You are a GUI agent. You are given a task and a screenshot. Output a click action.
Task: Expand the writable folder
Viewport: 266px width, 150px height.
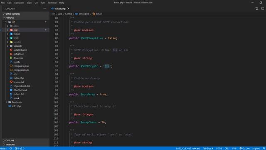[x=7, y=46]
